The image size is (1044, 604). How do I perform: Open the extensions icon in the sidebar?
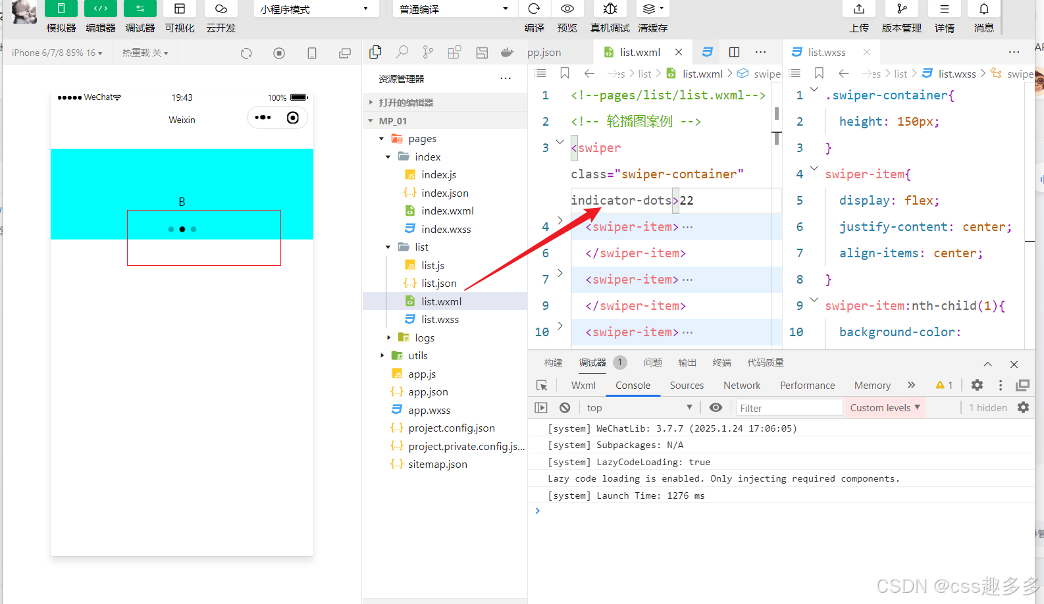pyautogui.click(x=454, y=53)
